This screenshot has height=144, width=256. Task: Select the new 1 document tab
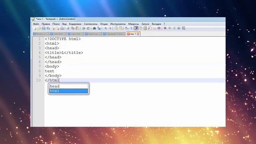click(x=133, y=34)
